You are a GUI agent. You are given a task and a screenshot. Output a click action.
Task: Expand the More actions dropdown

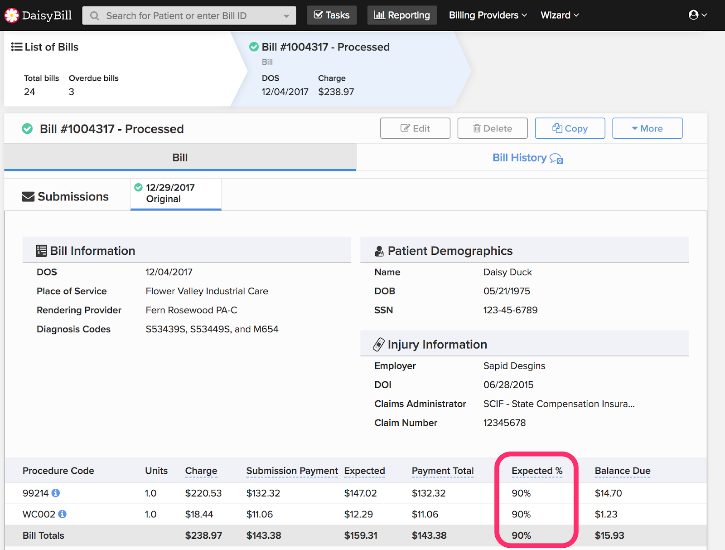pyautogui.click(x=647, y=128)
